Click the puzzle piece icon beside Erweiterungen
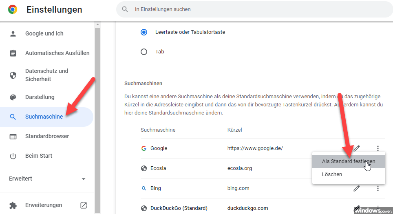 [x=13, y=205]
